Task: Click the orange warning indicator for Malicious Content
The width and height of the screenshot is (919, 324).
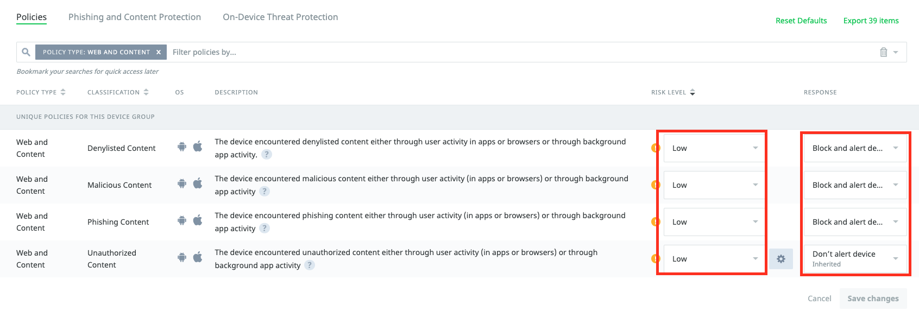Action: point(654,185)
